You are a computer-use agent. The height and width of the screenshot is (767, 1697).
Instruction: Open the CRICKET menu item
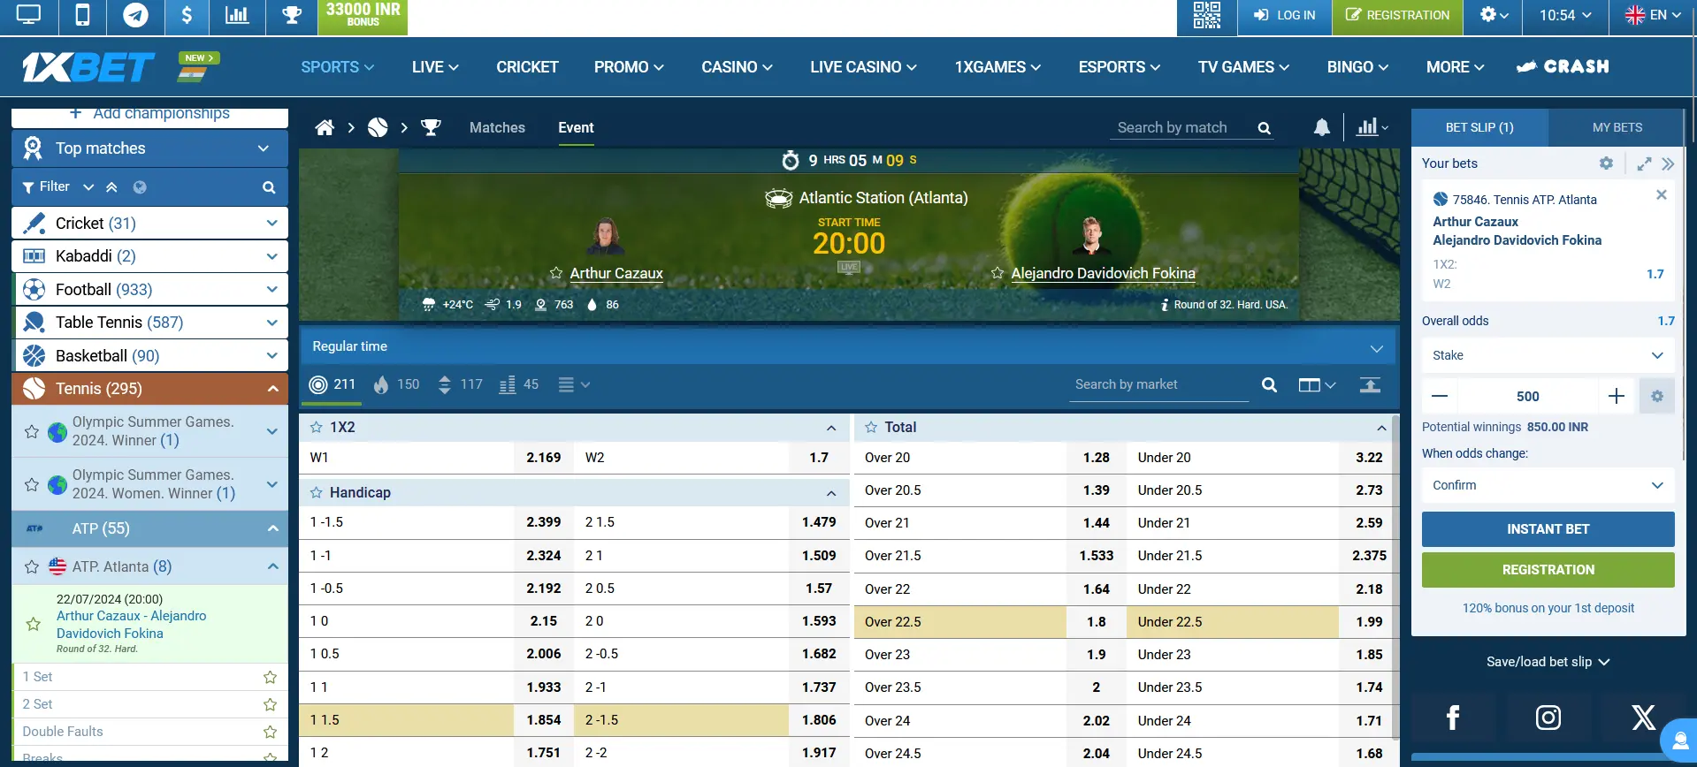tap(527, 67)
